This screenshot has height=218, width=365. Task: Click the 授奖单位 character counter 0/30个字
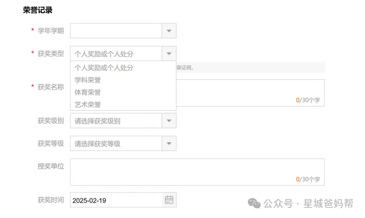[308, 179]
